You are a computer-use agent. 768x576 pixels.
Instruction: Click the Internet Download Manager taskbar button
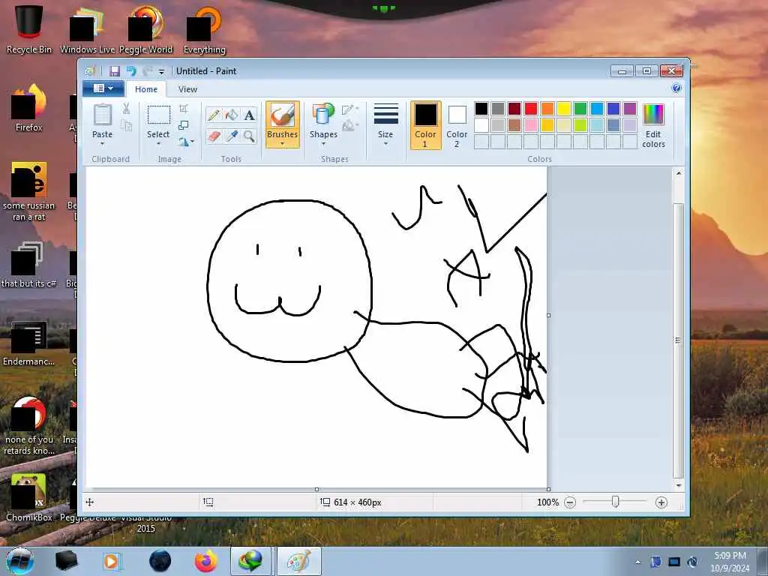pyautogui.click(x=250, y=561)
